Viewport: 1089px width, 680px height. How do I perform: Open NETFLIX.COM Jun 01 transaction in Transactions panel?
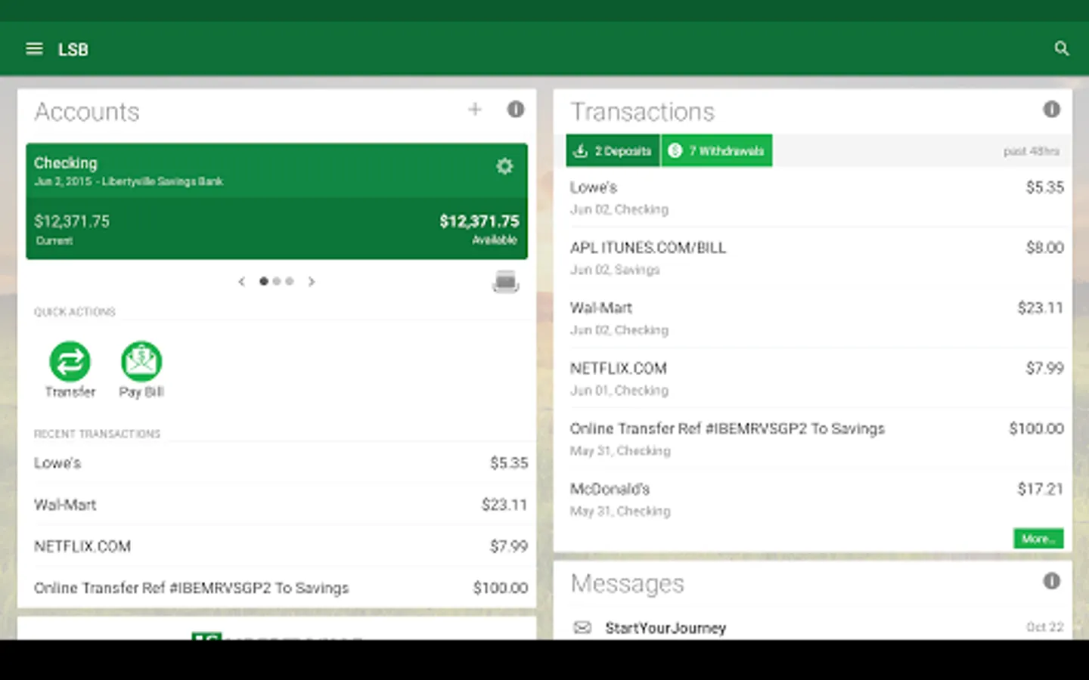817,379
